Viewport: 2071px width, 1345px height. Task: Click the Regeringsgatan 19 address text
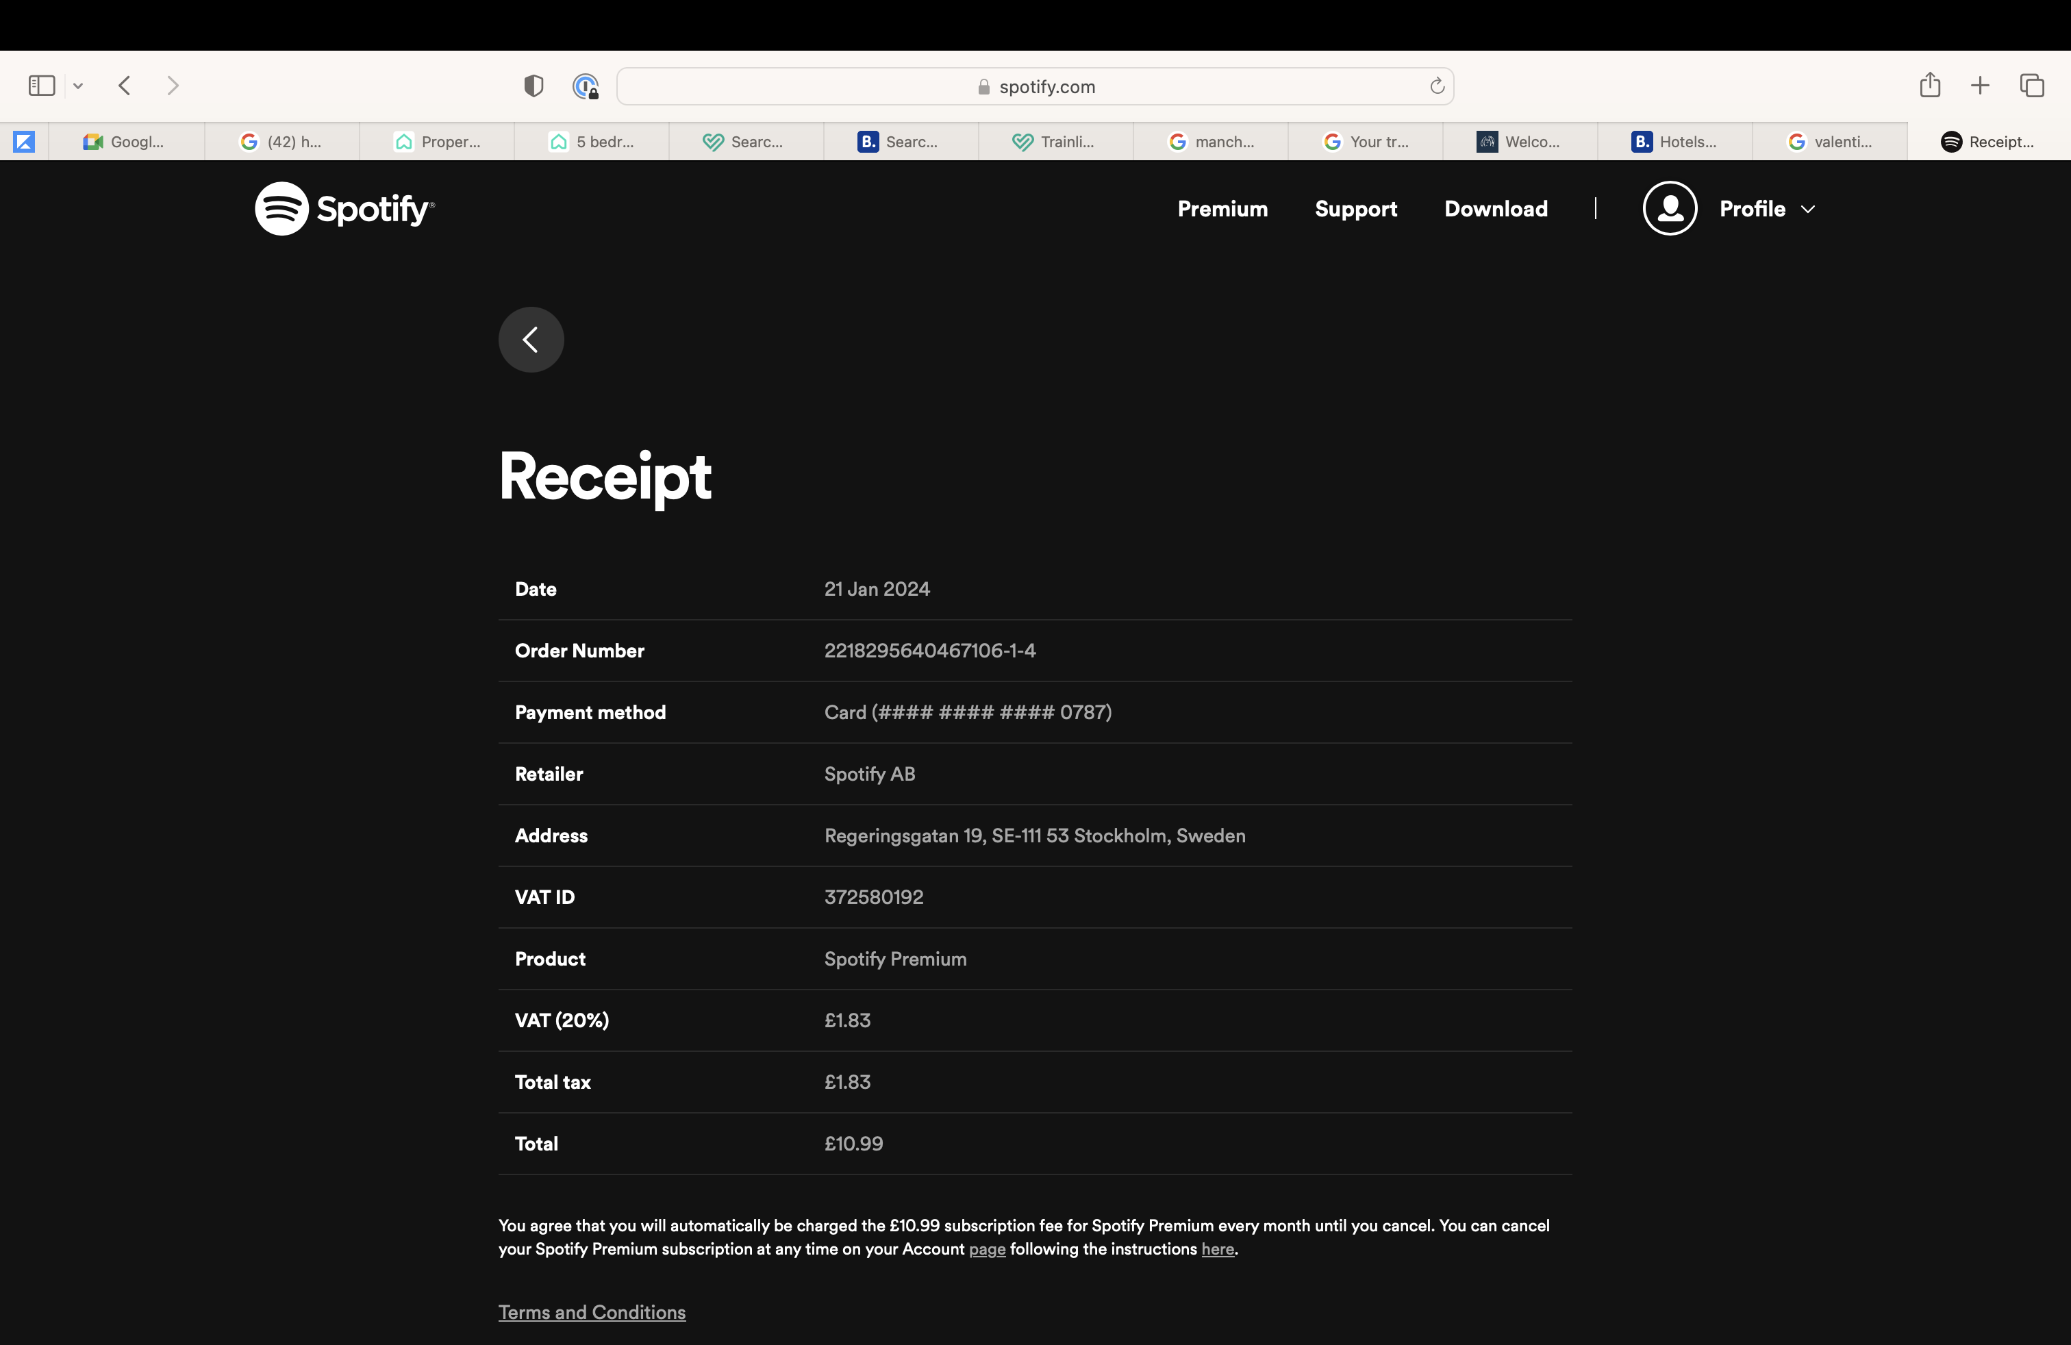coord(1035,836)
